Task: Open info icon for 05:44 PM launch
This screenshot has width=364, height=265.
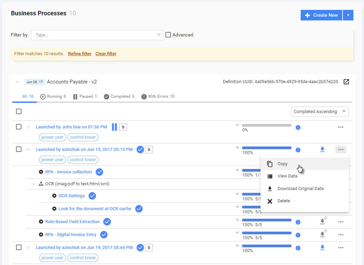Action: 298,248
